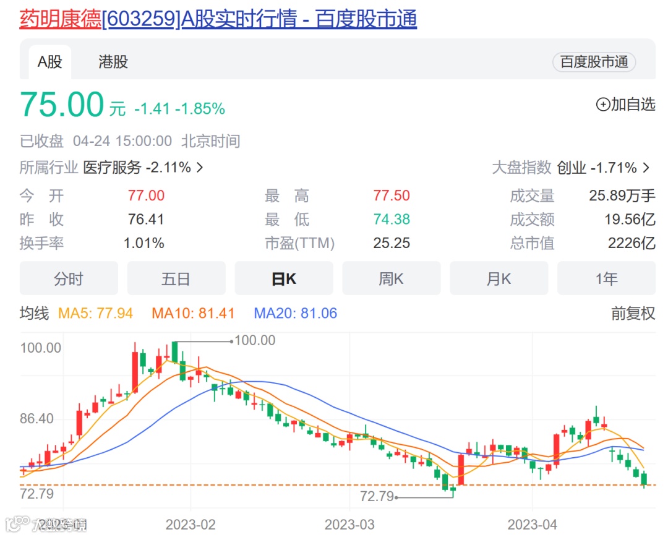
Task: Click the 2023-03 date axis label
Action: coord(349,524)
